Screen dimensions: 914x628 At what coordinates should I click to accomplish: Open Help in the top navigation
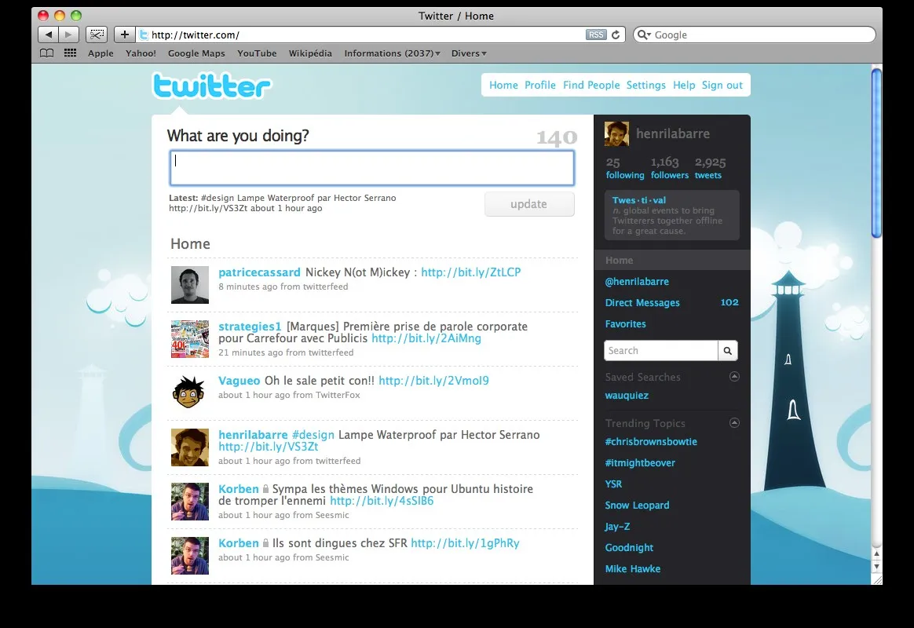(x=684, y=85)
